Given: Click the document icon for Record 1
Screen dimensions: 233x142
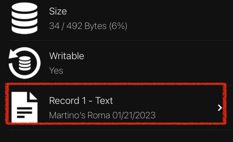Looking at the screenshot, I should pyautogui.click(x=24, y=108).
